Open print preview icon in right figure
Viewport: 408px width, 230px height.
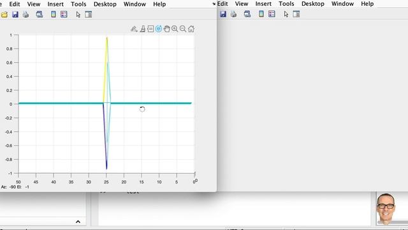click(247, 14)
